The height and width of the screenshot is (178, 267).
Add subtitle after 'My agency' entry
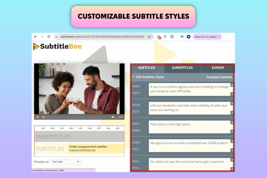click(232, 150)
